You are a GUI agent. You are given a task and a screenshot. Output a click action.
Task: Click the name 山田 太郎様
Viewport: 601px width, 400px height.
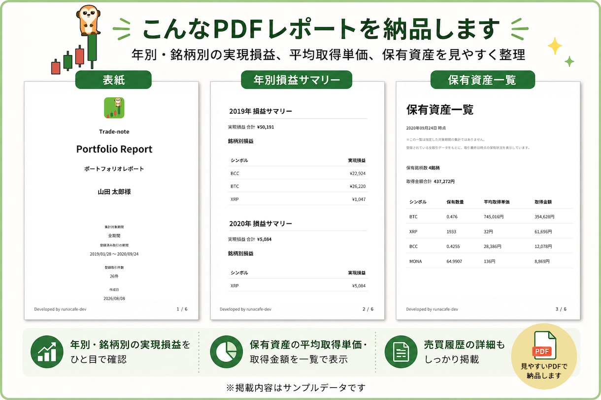click(114, 192)
